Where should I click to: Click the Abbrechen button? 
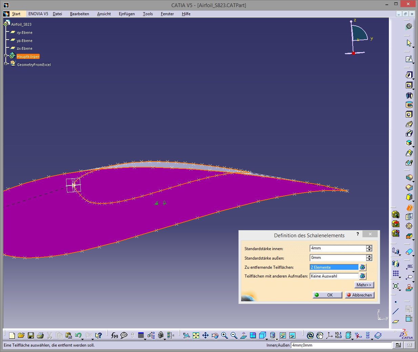pos(359,295)
